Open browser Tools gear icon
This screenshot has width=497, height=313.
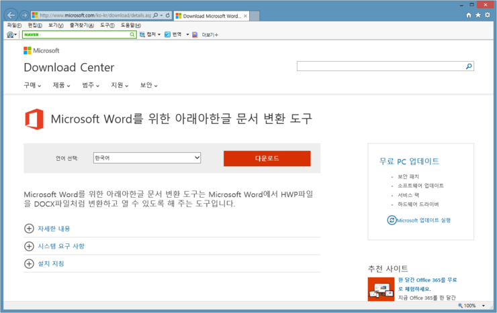coord(488,15)
